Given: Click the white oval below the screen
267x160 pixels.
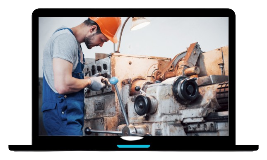Looking at the screenshot, I should click(x=132, y=138).
